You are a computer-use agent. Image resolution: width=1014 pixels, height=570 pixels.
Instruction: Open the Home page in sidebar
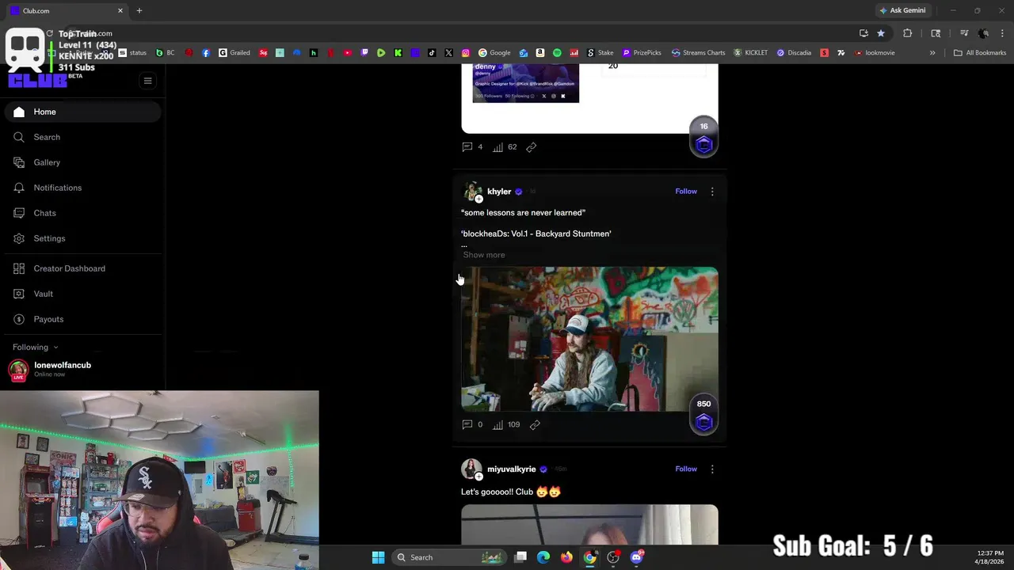tap(83, 112)
